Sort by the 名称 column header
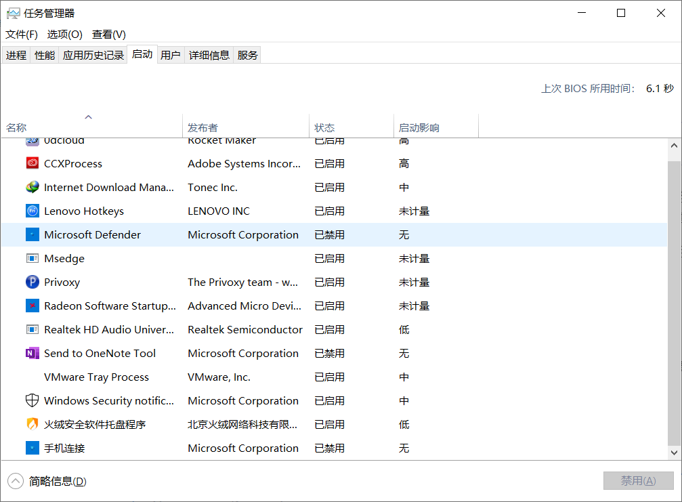This screenshot has width=682, height=502. click(x=92, y=126)
